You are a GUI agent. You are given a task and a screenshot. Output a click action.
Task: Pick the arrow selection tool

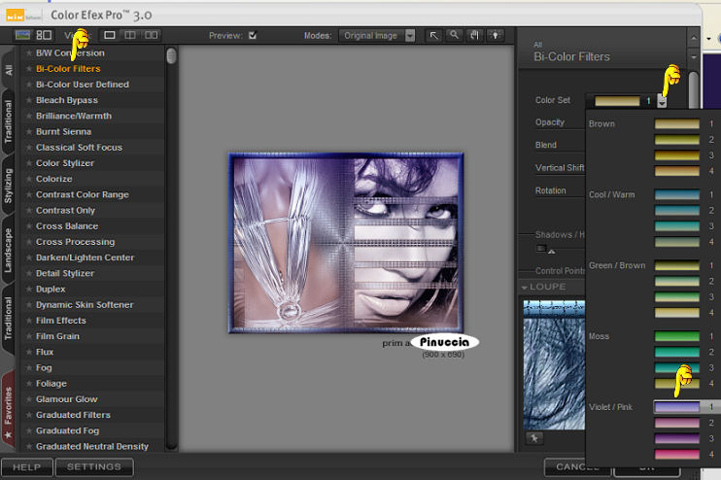click(433, 35)
